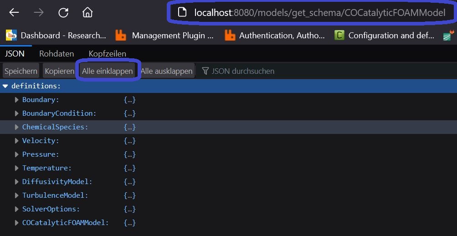Screen dimensions: 457x236
Task: Click the Kopieren button
Action: (x=59, y=71)
